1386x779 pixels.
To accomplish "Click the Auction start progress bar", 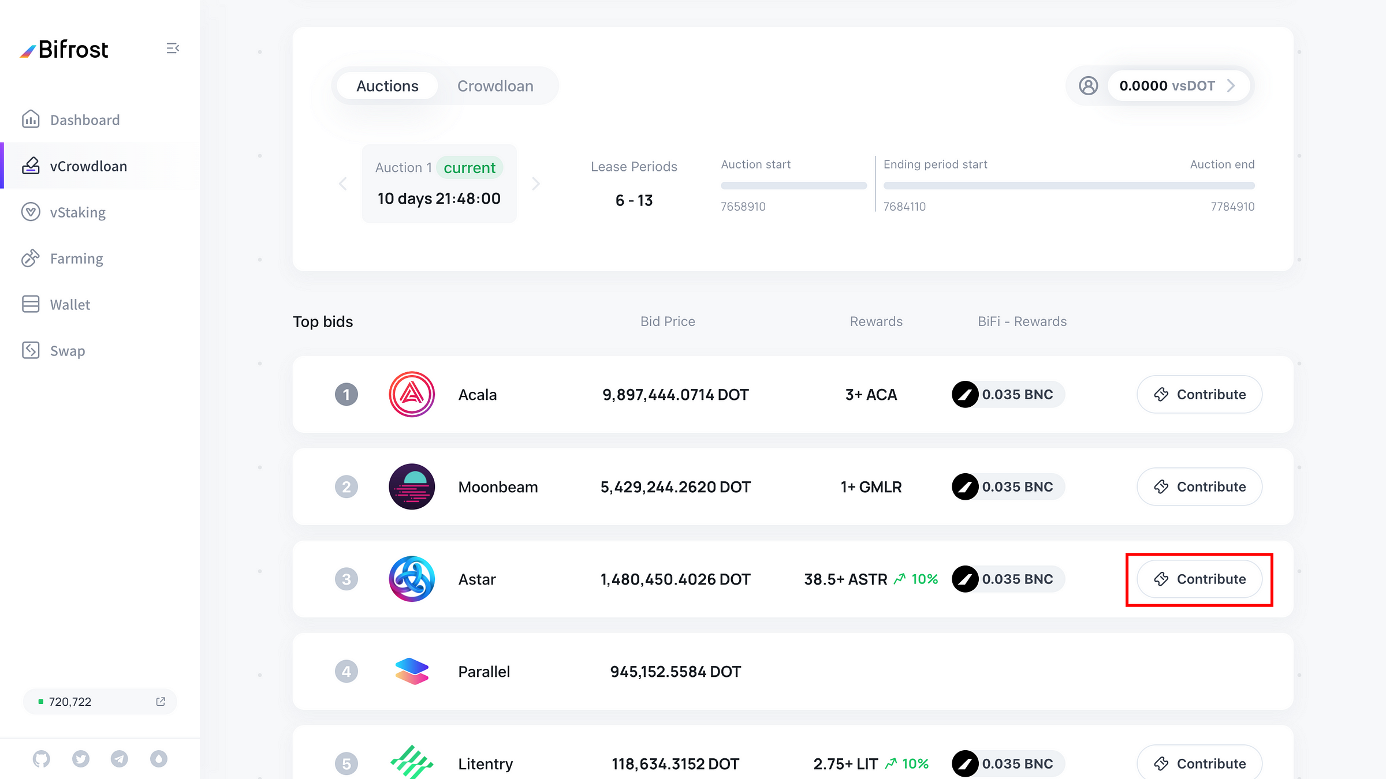I will pyautogui.click(x=793, y=186).
